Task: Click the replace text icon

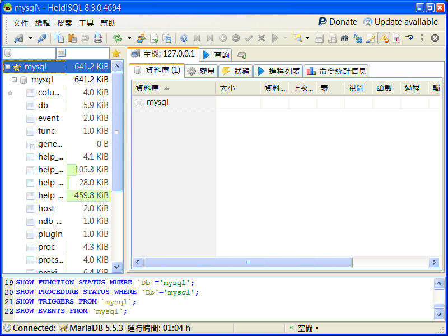Action: click(x=357, y=38)
